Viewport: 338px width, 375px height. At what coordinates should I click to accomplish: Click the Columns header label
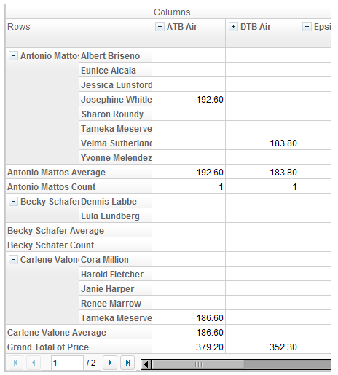pyautogui.click(x=172, y=12)
